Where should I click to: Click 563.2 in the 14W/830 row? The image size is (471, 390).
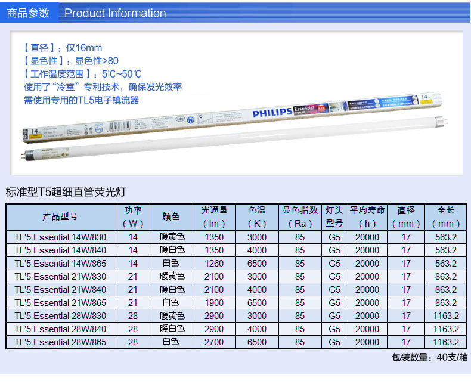[446, 237]
